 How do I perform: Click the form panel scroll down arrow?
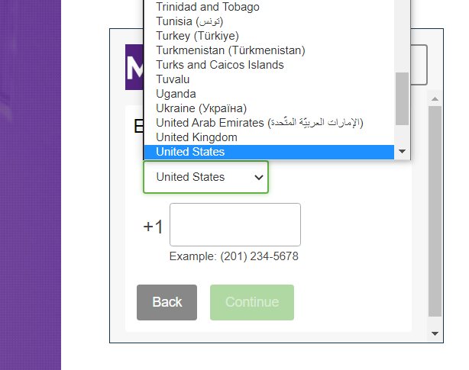(x=435, y=333)
